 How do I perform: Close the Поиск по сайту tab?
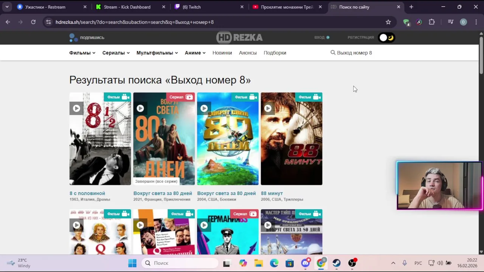click(398, 7)
